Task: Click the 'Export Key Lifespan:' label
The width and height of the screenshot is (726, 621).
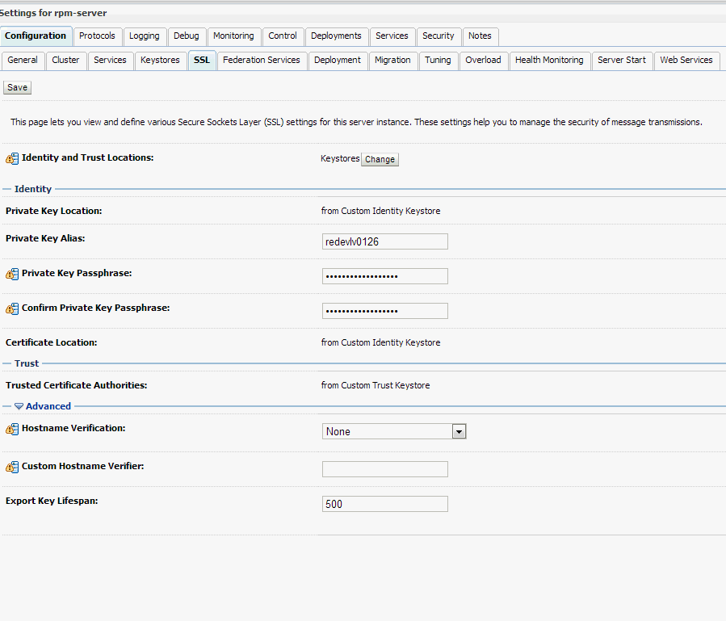Action: pos(52,501)
